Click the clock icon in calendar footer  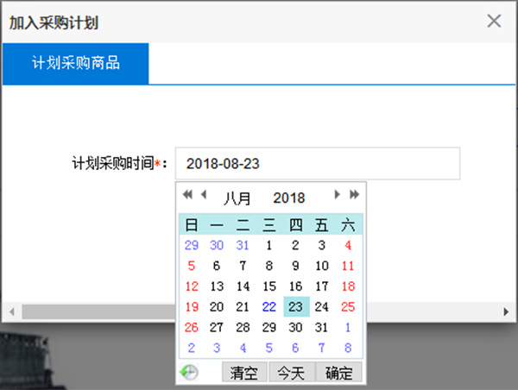tap(189, 373)
